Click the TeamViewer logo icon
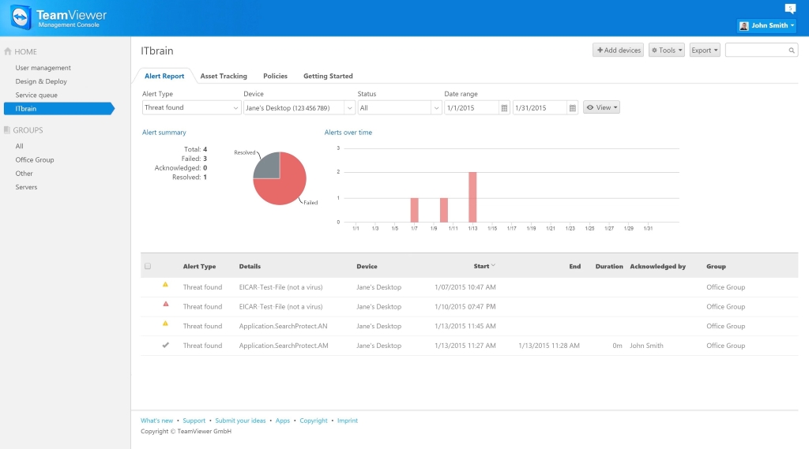 21,18
